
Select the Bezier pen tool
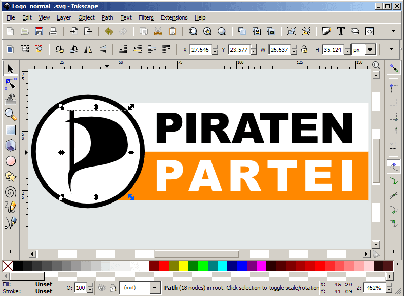pos(11,223)
